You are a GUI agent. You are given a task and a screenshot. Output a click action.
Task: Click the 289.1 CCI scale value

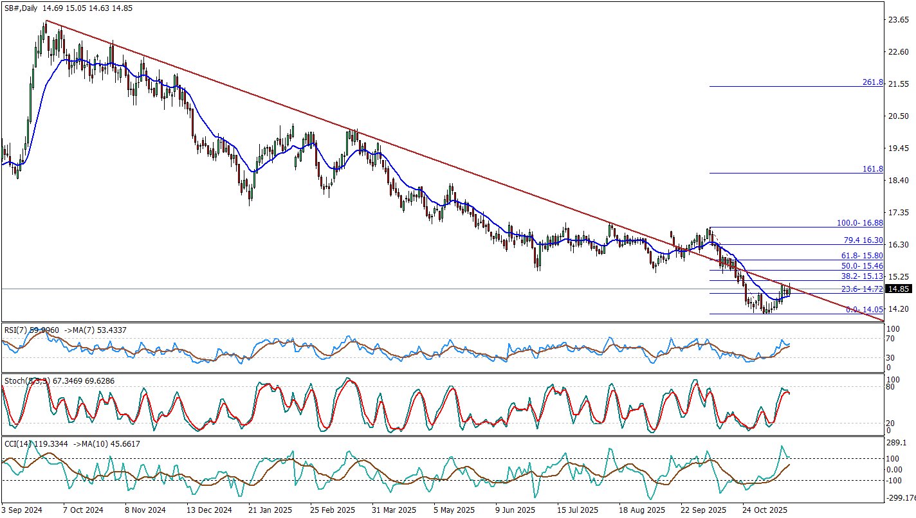[897, 443]
